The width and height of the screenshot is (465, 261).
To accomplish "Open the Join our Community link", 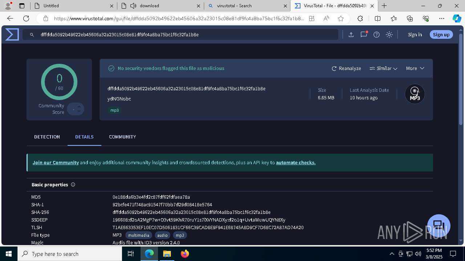I will [56, 162].
